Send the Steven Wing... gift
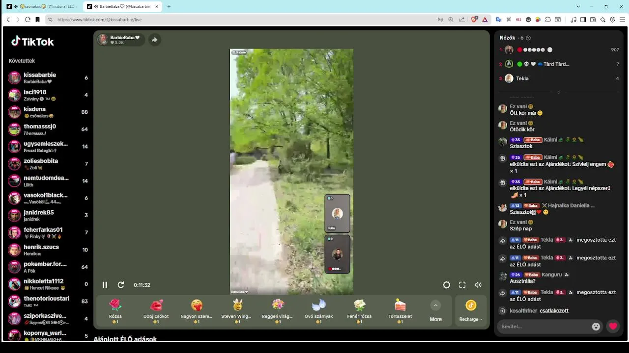This screenshot has width=629, height=353. [x=237, y=311]
